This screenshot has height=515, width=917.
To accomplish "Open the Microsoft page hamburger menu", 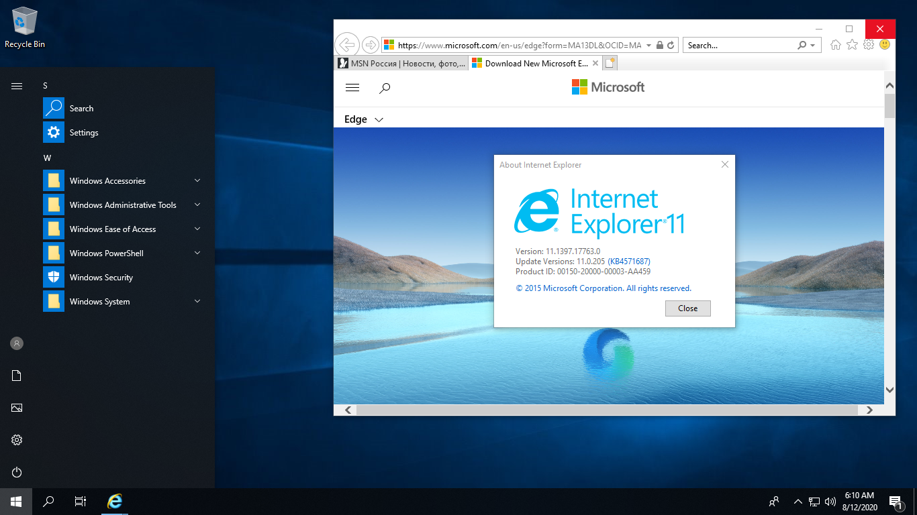I will (x=352, y=88).
